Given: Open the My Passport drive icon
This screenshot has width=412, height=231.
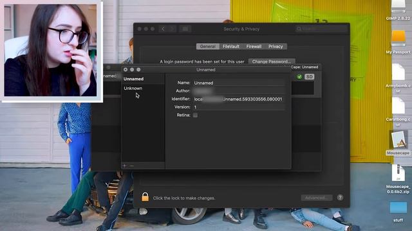Looking at the screenshot, I should coord(398,42).
